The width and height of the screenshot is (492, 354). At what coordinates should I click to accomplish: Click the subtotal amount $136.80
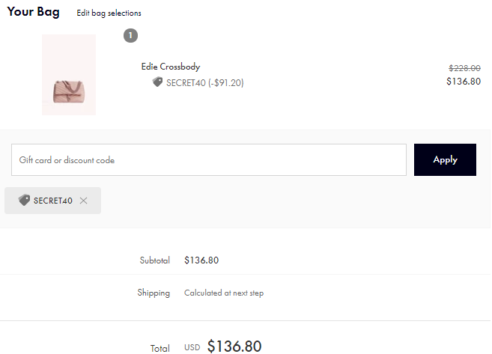(201, 260)
